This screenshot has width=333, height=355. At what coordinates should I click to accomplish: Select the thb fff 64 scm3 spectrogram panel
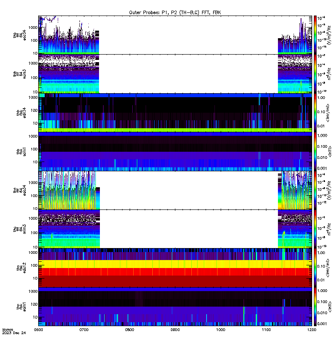coord(175,74)
